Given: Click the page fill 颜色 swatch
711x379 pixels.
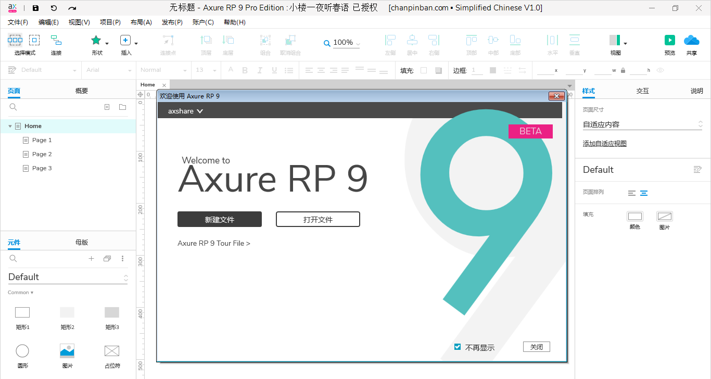Looking at the screenshot, I should 635,216.
